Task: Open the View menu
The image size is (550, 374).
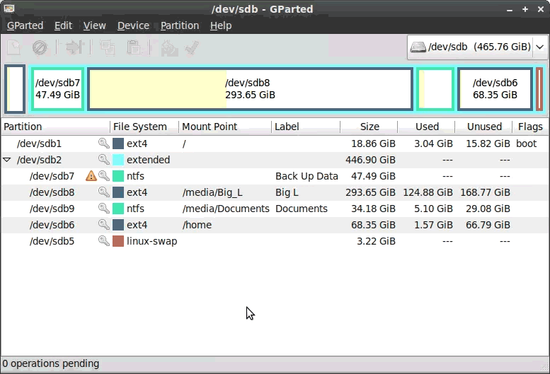Action: point(94,25)
